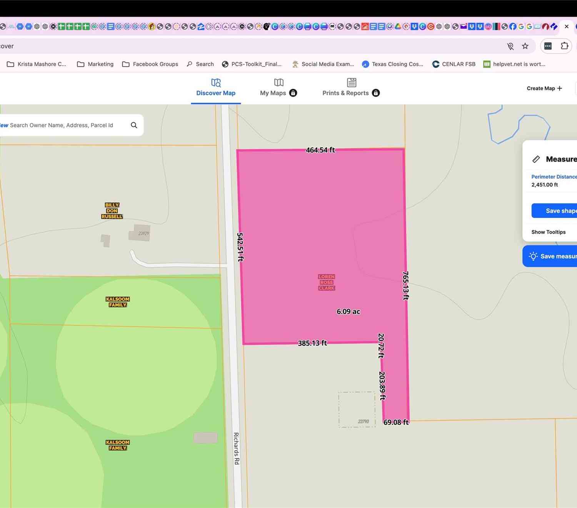Click the 765.13 ft edge measurement

(405, 286)
